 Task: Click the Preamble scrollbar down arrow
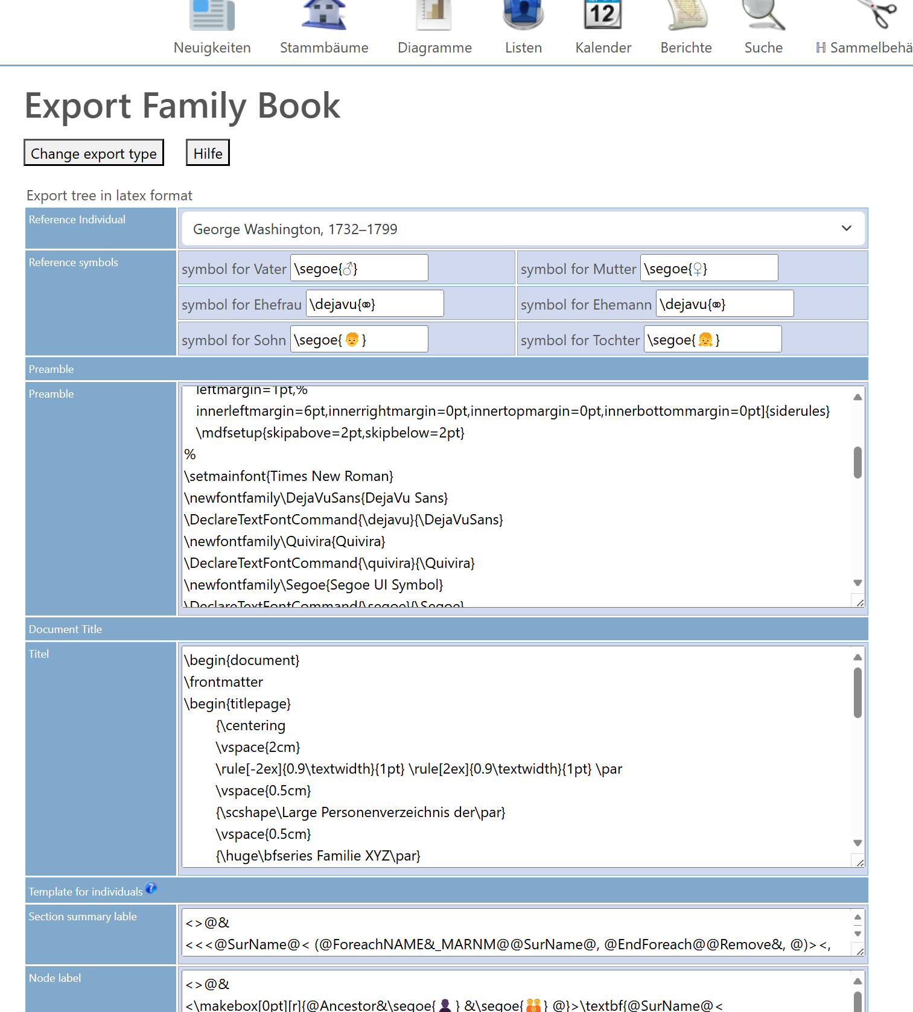pyautogui.click(x=857, y=583)
